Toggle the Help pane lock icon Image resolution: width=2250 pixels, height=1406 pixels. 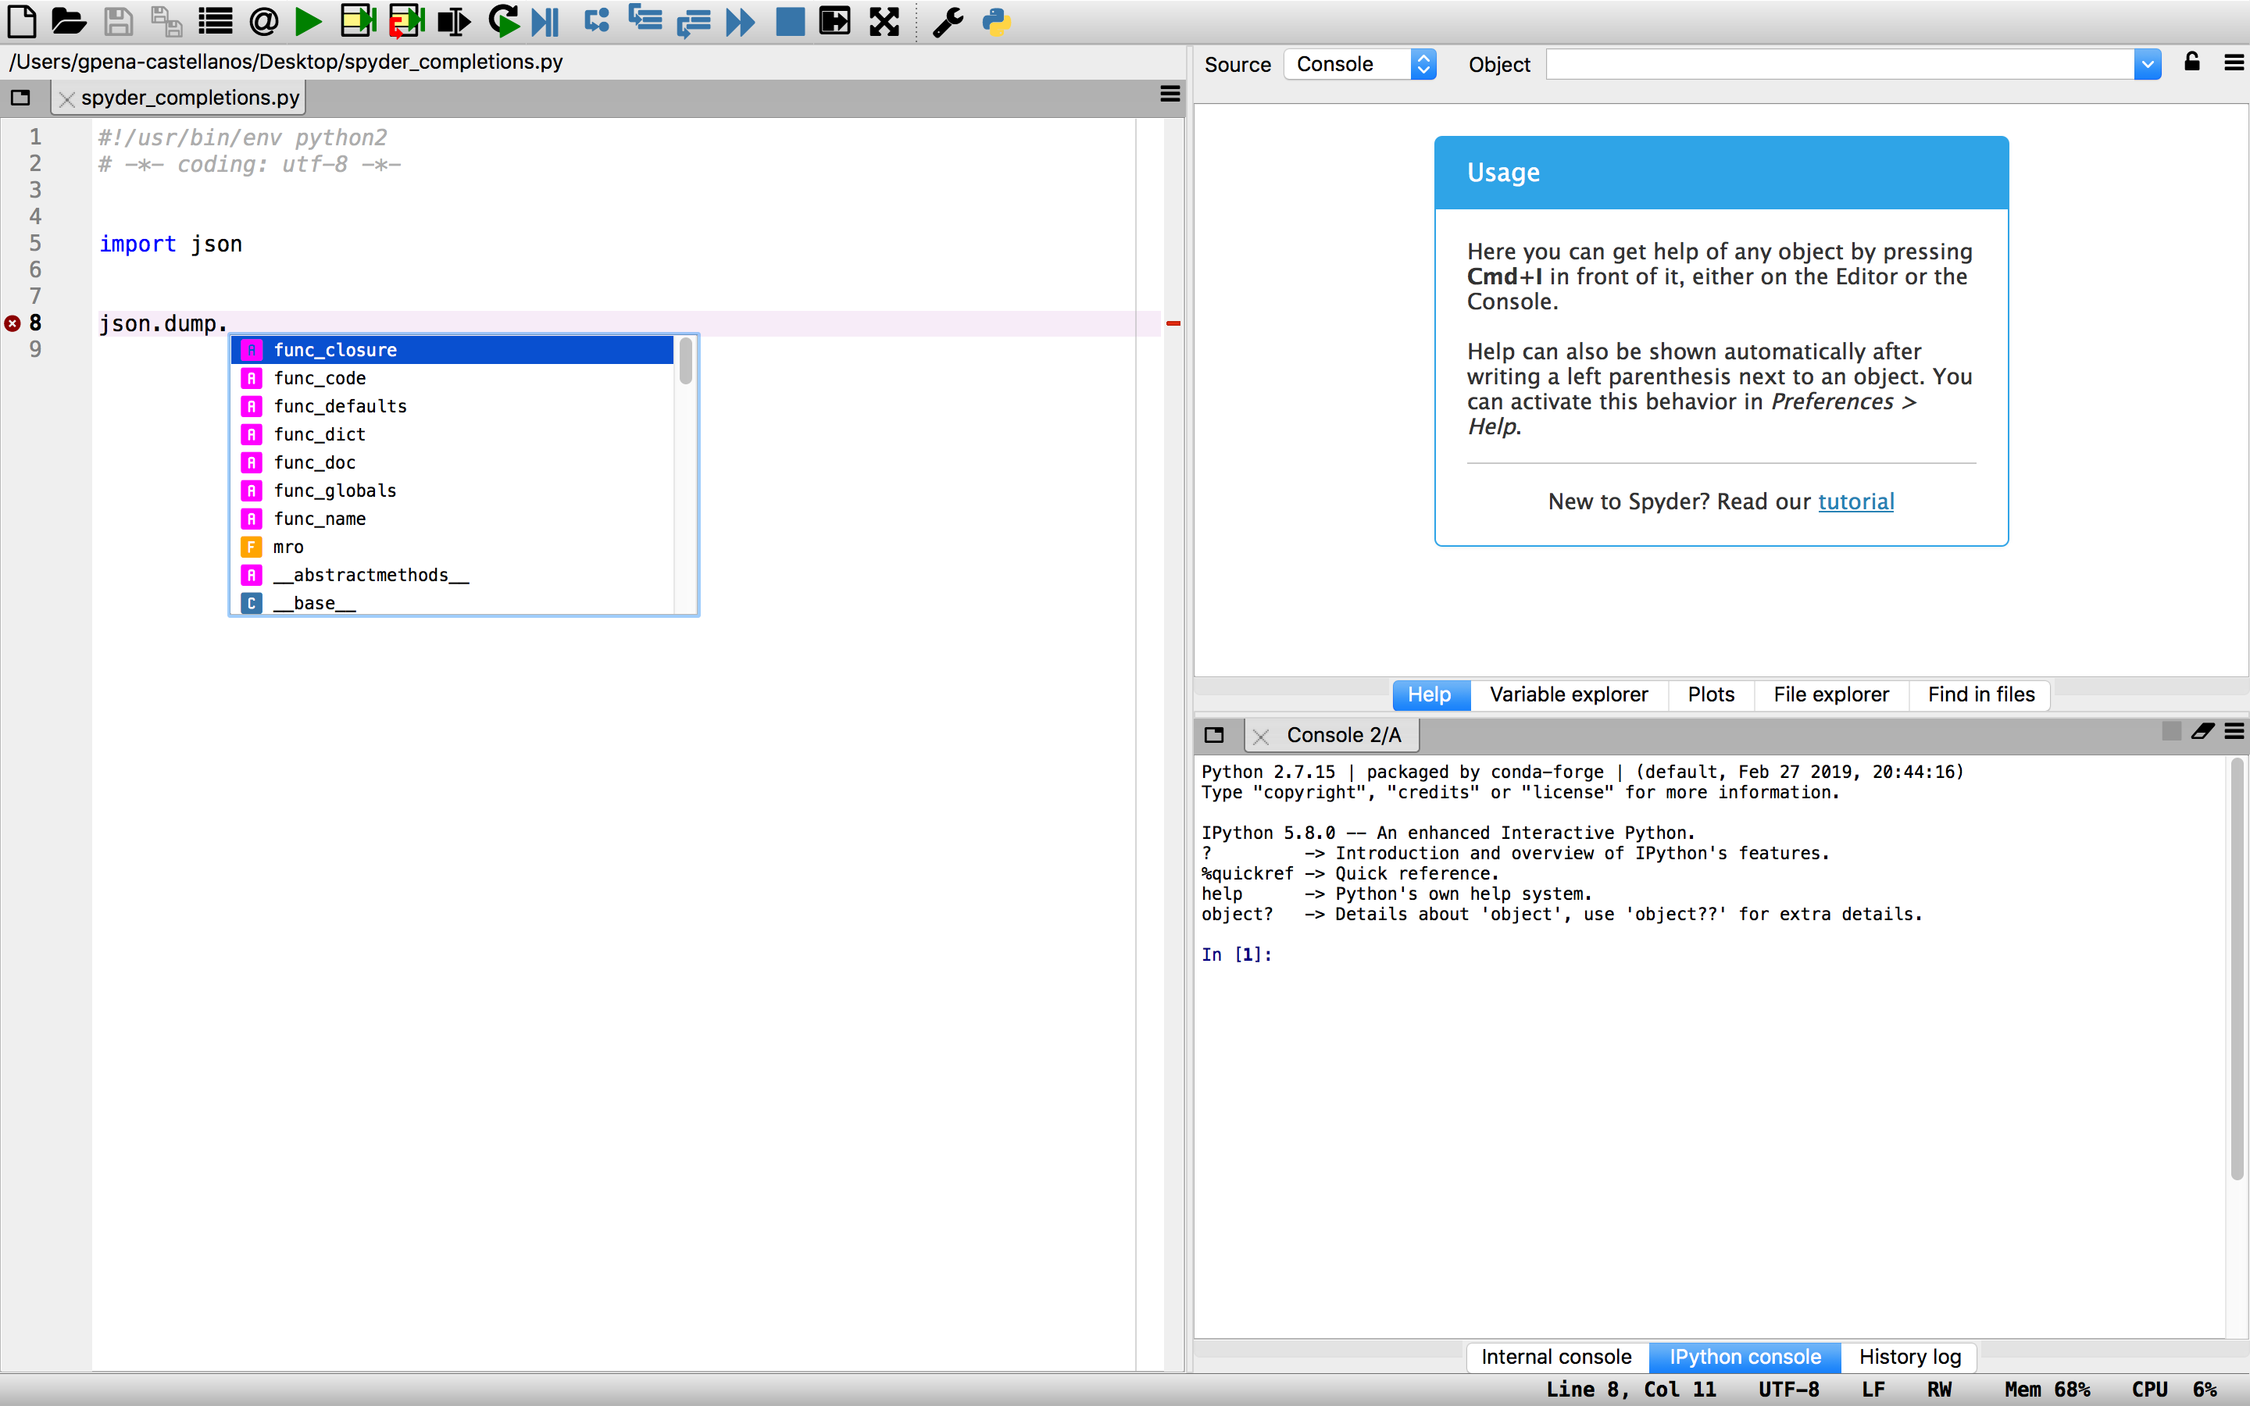coord(2191,62)
